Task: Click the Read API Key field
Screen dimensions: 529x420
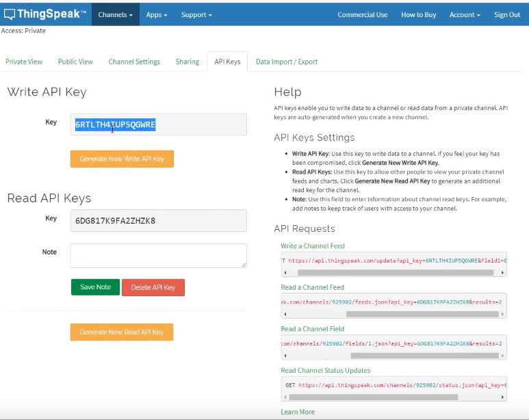Action: click(159, 221)
